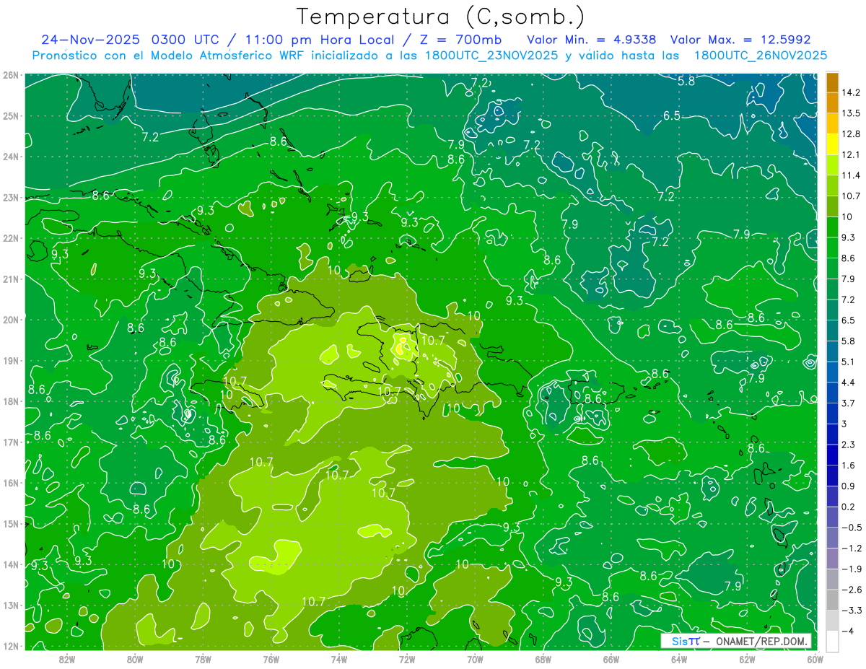
Task: Click the -0.5 label on the color scale
Action: tap(852, 528)
